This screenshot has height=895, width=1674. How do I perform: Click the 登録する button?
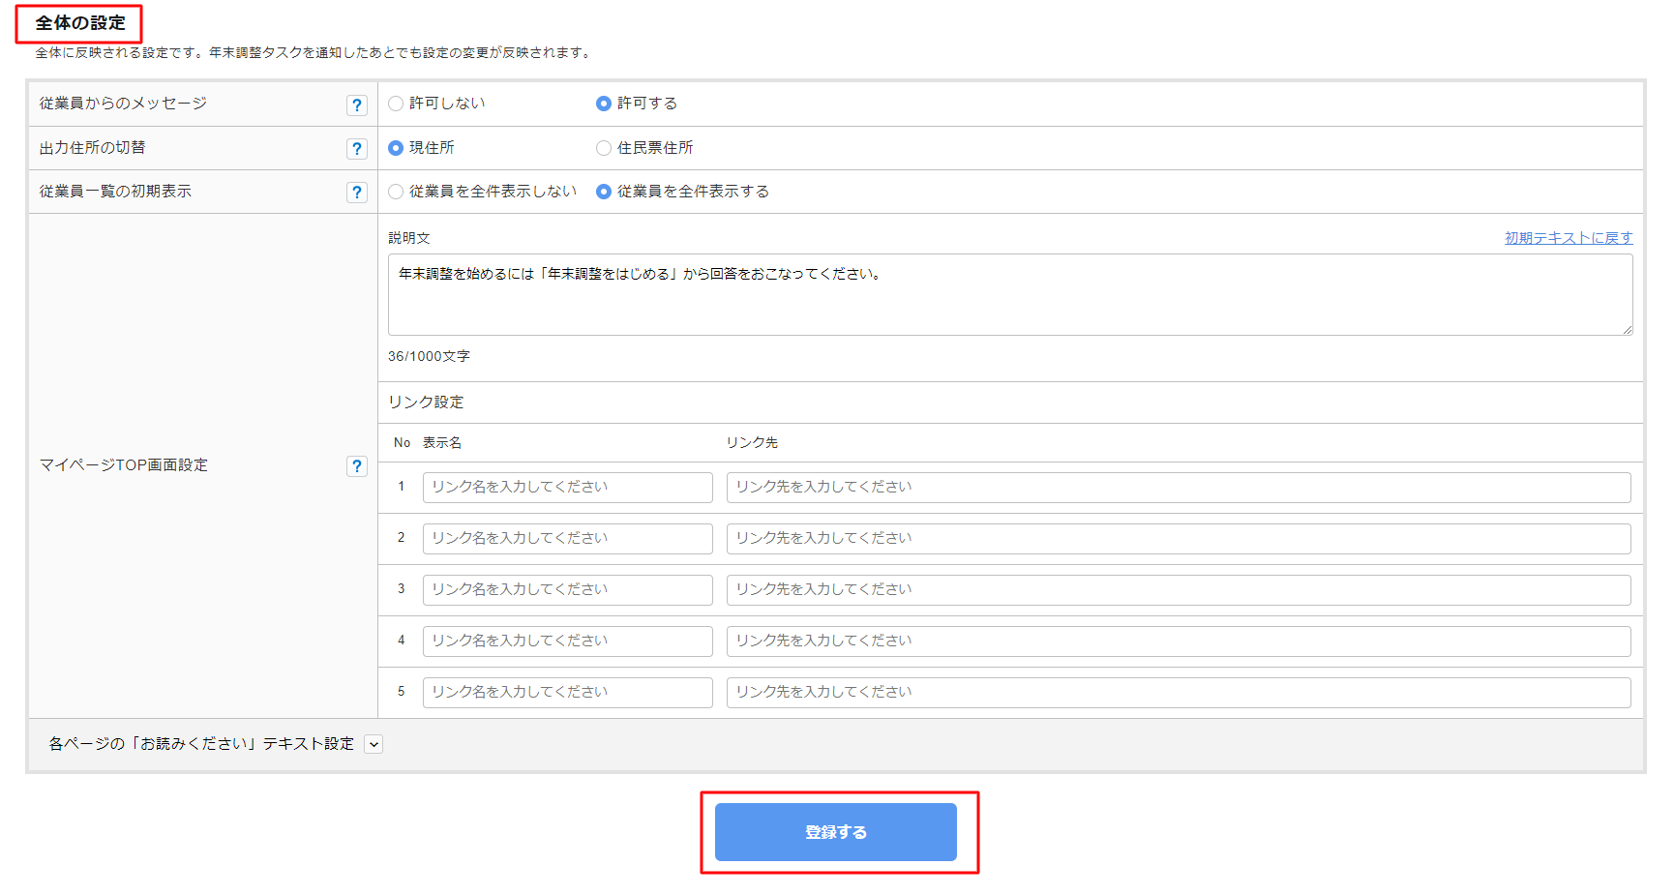[836, 832]
